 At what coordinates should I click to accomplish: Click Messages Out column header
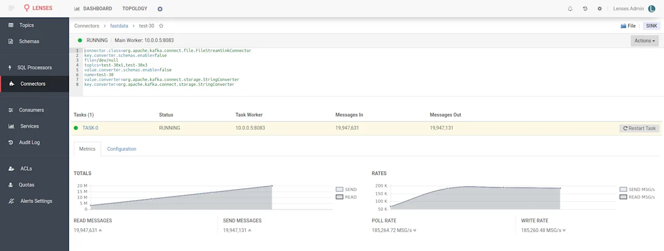click(x=446, y=115)
